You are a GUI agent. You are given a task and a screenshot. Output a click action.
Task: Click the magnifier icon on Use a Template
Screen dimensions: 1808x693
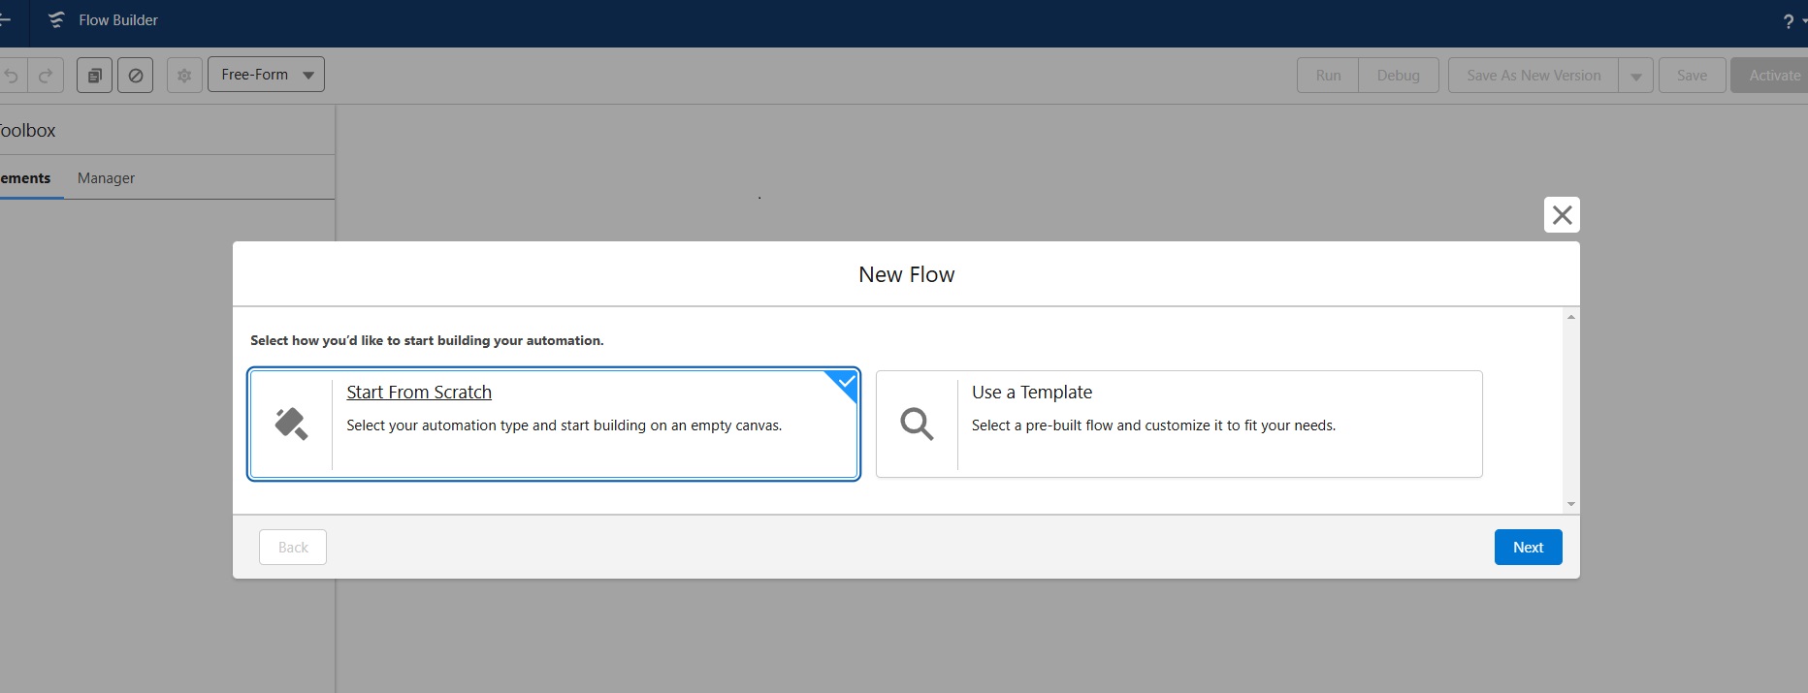[917, 424]
